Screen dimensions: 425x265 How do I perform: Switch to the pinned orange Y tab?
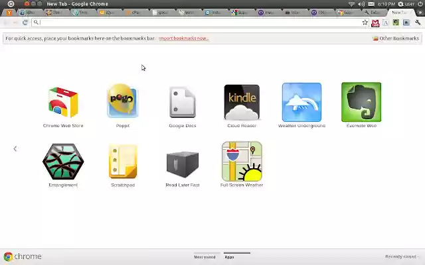9,13
